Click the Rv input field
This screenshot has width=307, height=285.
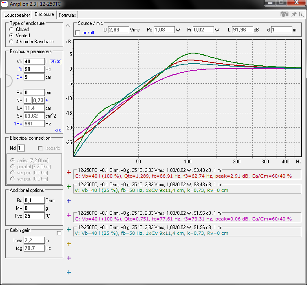click(x=34, y=93)
